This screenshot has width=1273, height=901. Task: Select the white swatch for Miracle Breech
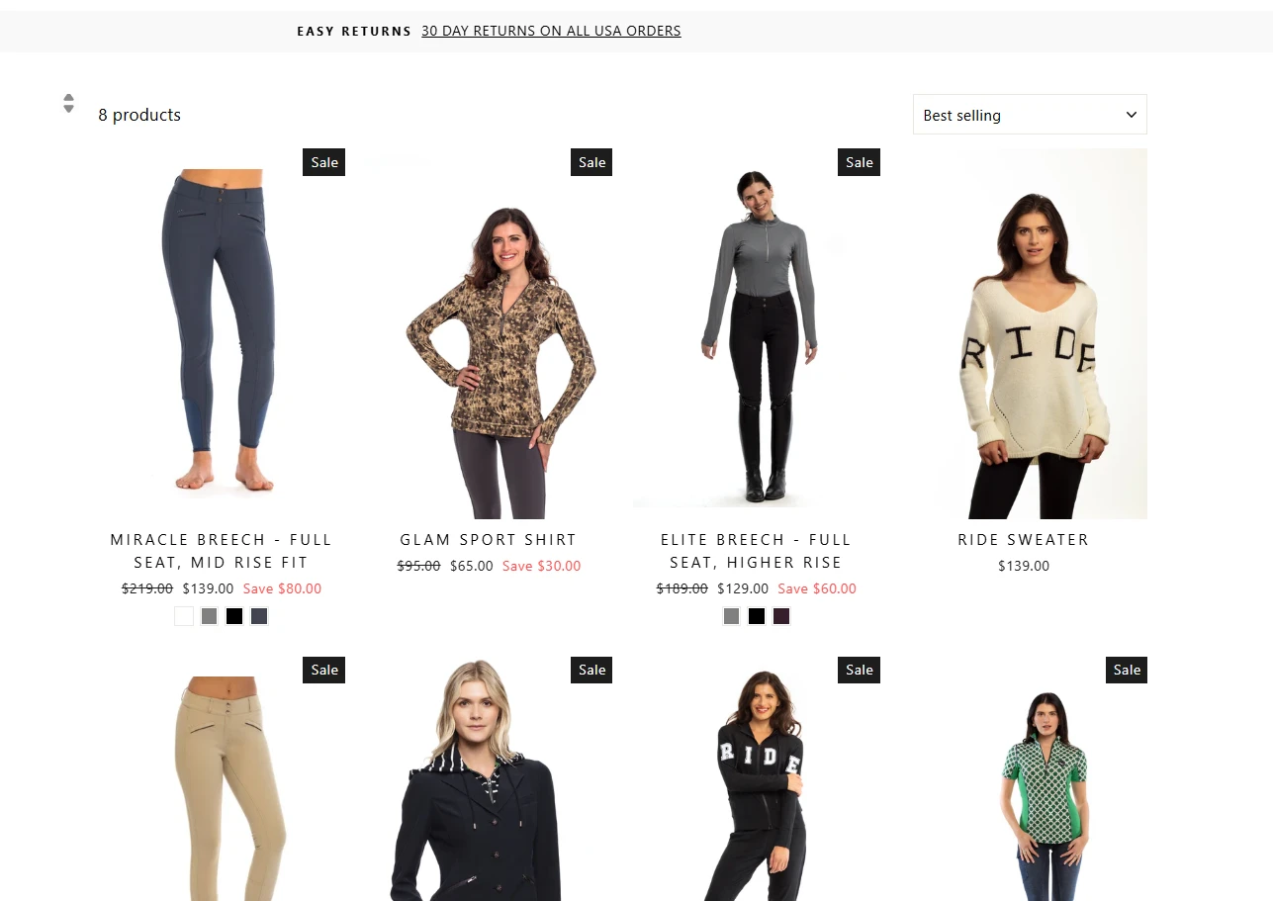pyautogui.click(x=184, y=616)
